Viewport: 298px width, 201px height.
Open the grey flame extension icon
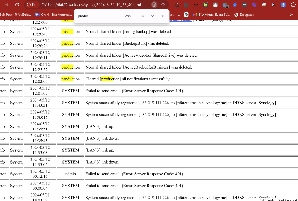click(x=215, y=5)
